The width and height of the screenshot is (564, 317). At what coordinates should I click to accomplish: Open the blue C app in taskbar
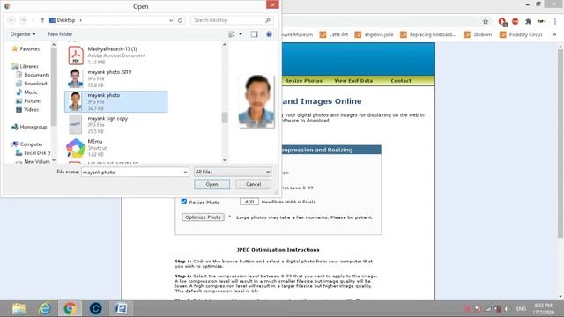click(96, 309)
